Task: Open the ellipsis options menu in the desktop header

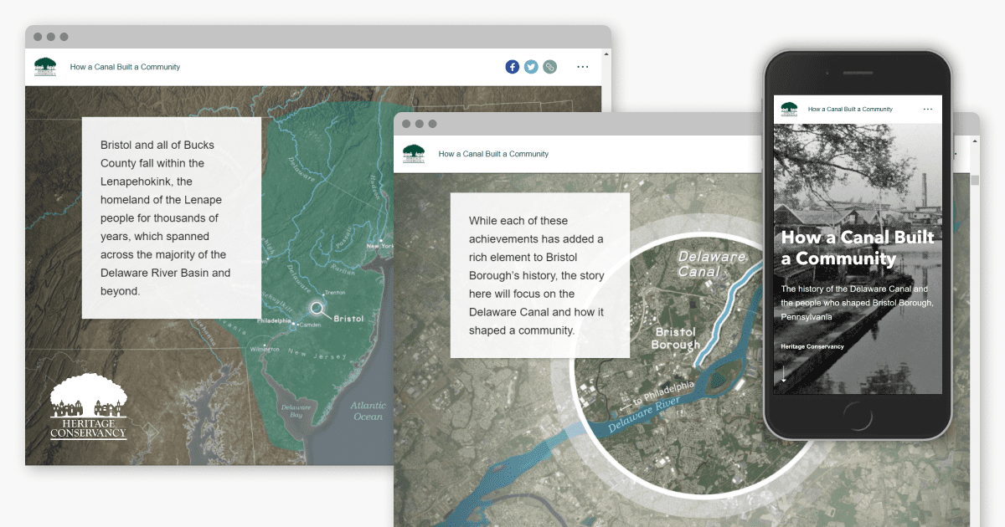Action: (x=582, y=67)
